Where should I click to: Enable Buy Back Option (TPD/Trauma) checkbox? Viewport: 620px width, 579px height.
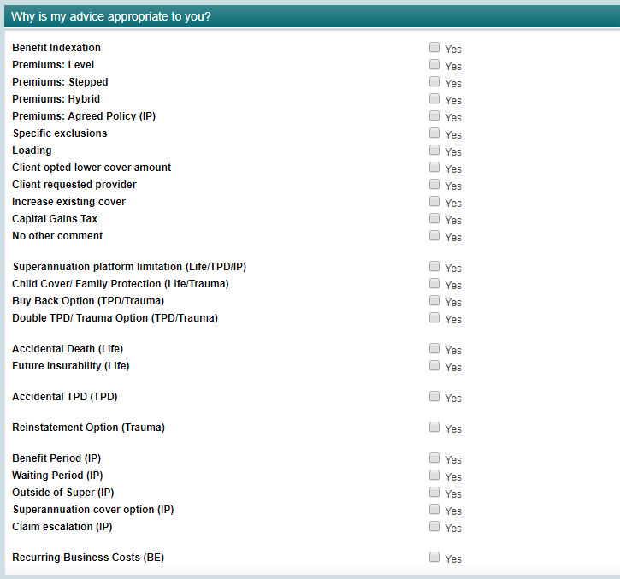(434, 300)
